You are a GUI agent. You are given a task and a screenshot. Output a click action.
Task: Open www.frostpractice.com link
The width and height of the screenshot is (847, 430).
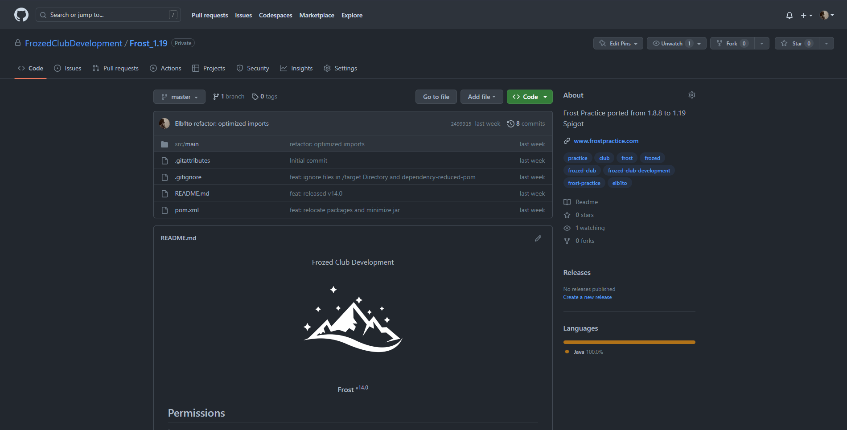[x=606, y=141]
